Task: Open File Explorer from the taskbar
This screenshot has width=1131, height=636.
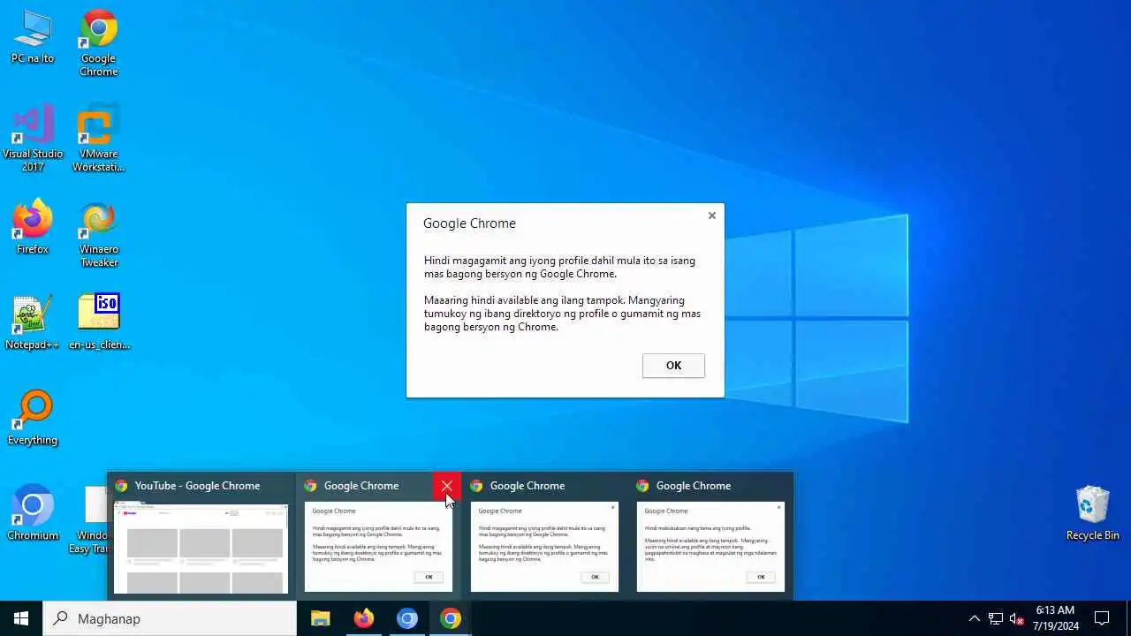Action: tap(320, 618)
